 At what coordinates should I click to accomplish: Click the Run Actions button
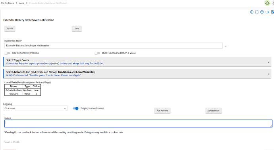tap(162, 111)
